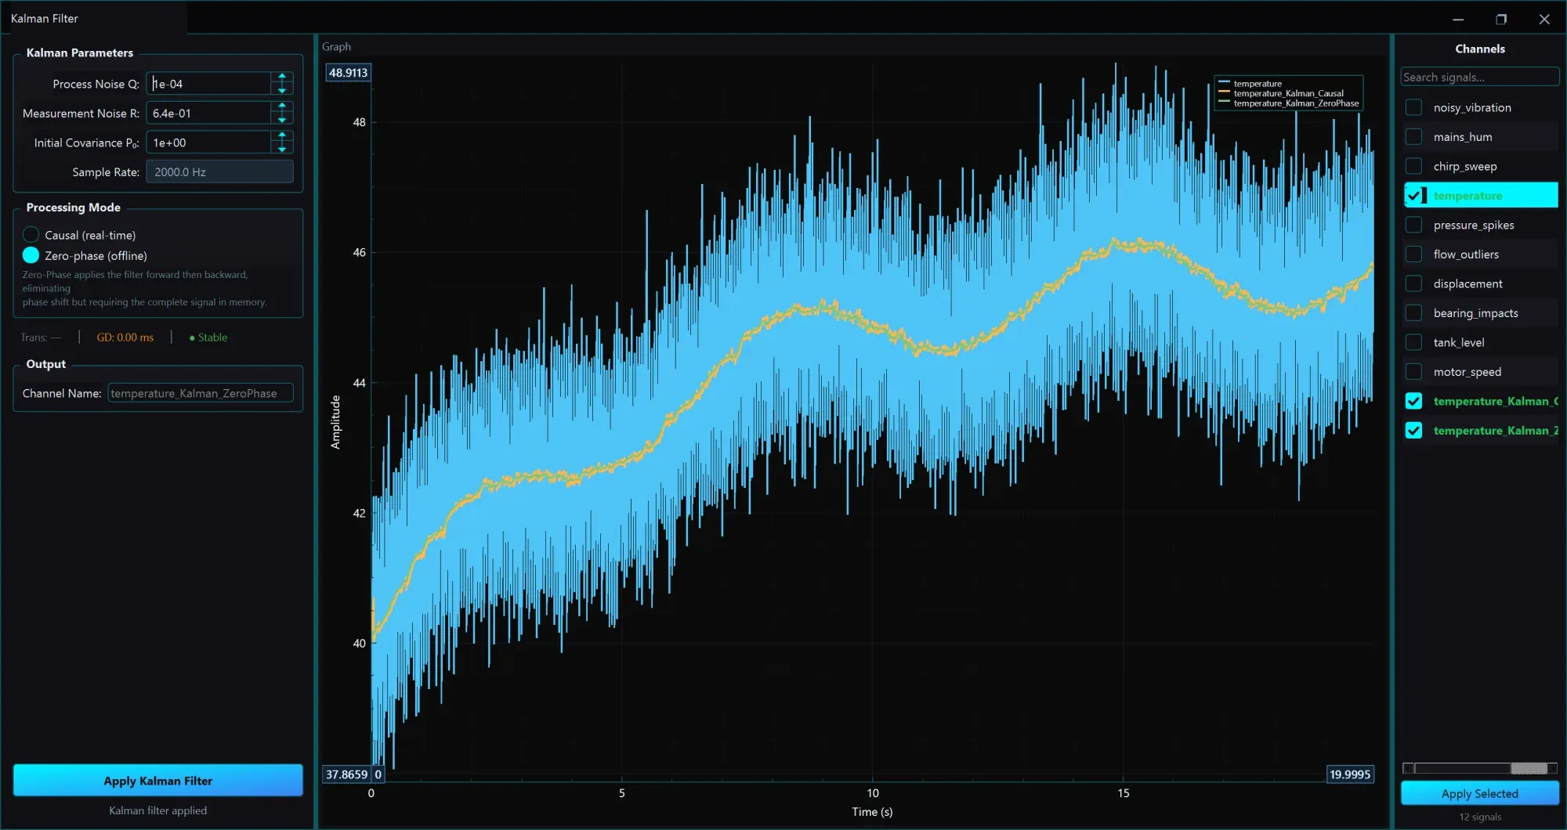Enable the noisy_vibration channel checkbox
The width and height of the screenshot is (1567, 830).
pyautogui.click(x=1413, y=107)
